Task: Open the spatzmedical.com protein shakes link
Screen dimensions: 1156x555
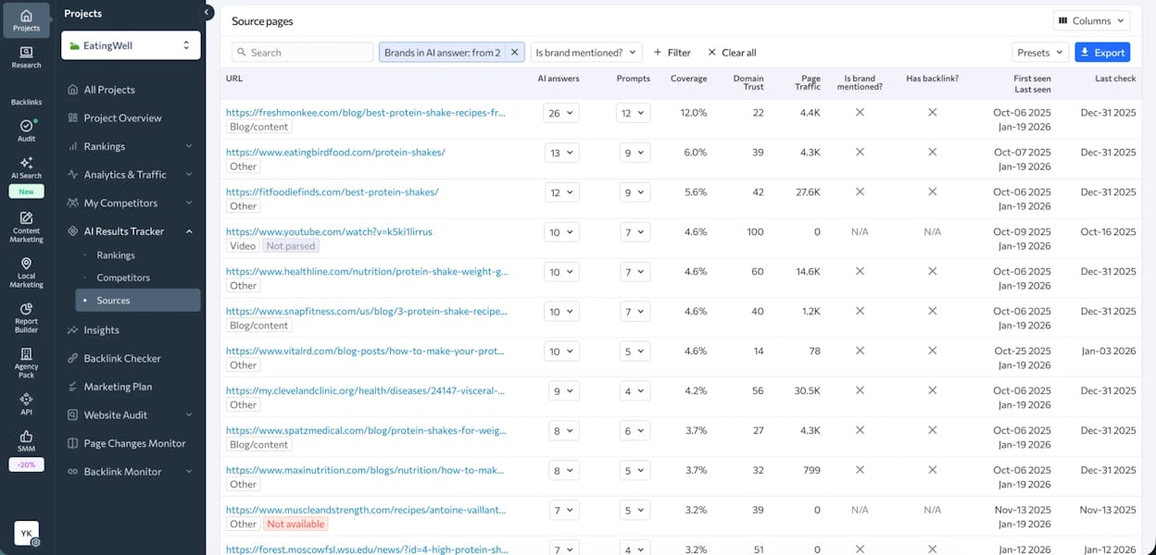Action: click(366, 431)
